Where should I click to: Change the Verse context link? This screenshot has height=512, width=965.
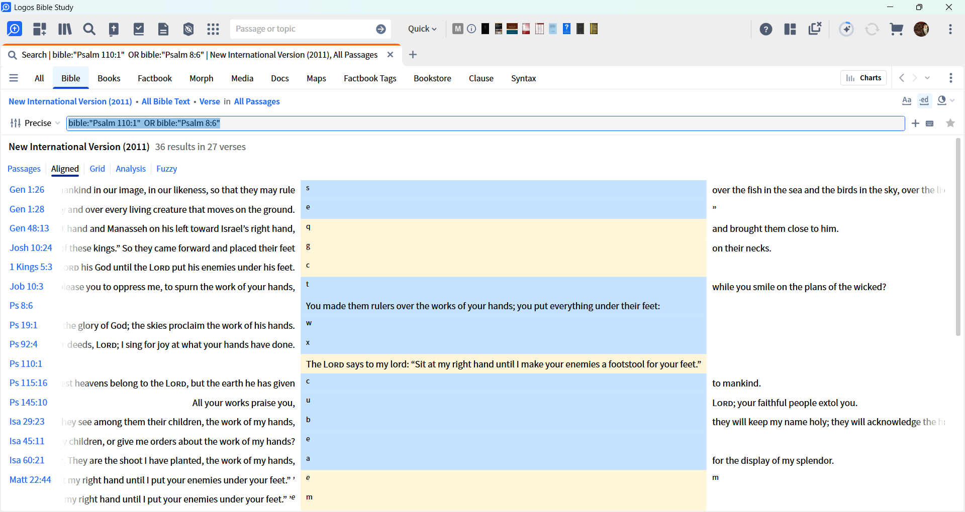click(x=210, y=101)
